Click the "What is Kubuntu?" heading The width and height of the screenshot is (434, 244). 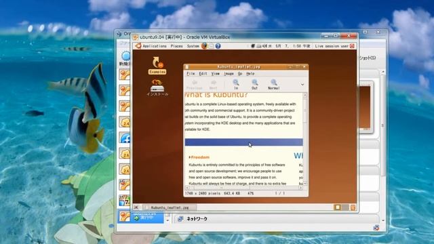coord(216,95)
